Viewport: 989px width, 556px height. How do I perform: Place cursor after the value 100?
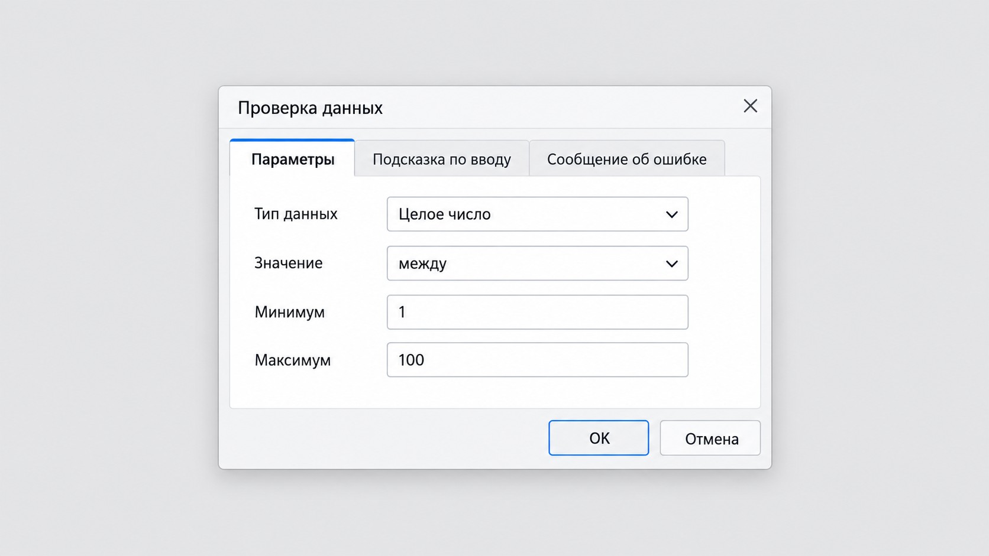click(x=426, y=360)
